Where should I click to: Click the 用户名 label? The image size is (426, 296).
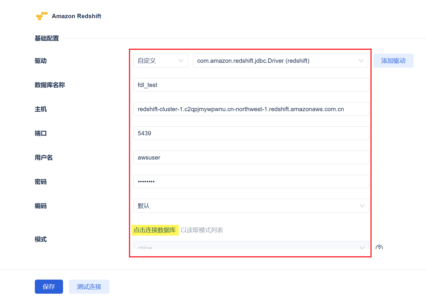click(x=44, y=158)
